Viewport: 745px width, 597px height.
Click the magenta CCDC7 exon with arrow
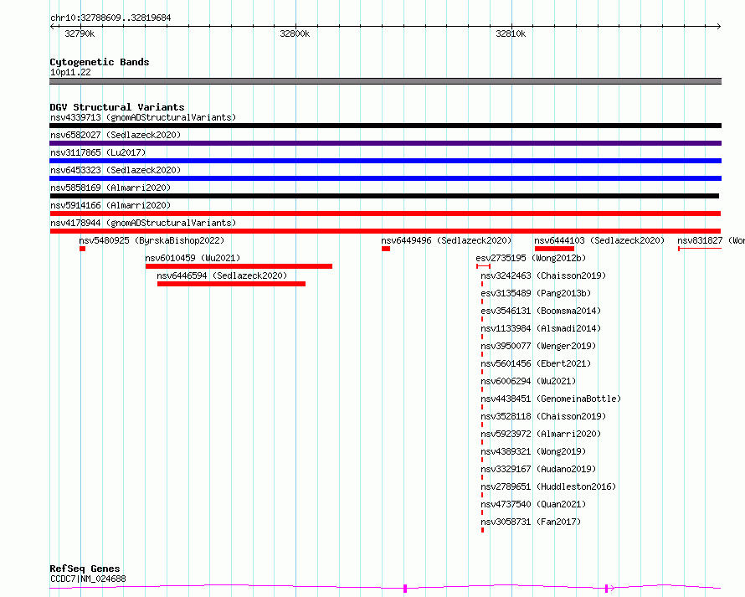pyautogui.click(x=609, y=589)
